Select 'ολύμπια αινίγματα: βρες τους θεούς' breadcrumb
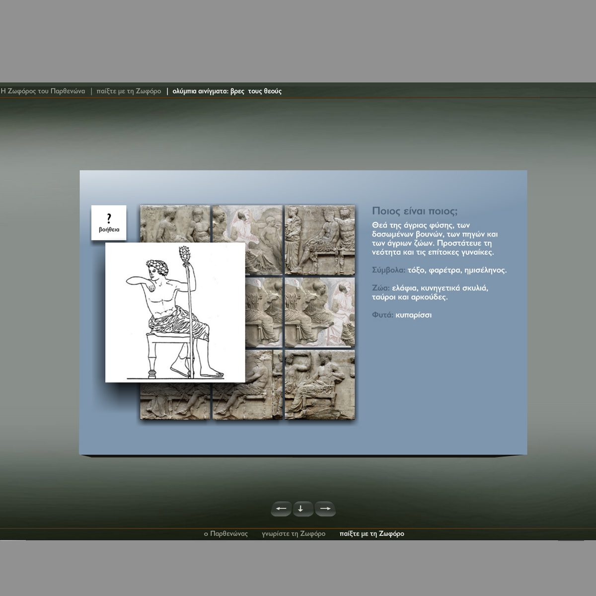Screen dimensions: 596x596 pos(227,91)
